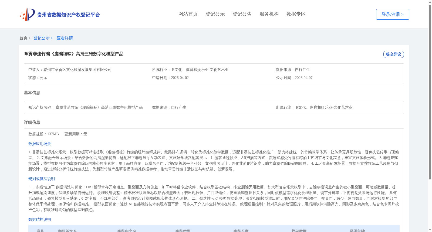This screenshot has width=432, height=232.
Task: Go to the 登记公示 navigation tab
Action: pyautogui.click(x=215, y=14)
